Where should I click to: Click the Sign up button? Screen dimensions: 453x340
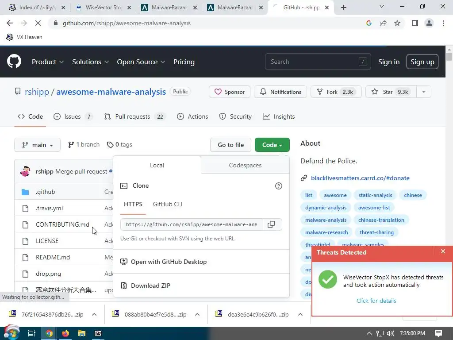422,62
